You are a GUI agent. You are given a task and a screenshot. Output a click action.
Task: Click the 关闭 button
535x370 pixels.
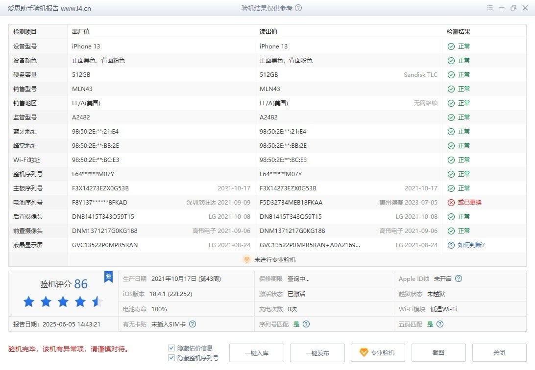click(x=499, y=352)
